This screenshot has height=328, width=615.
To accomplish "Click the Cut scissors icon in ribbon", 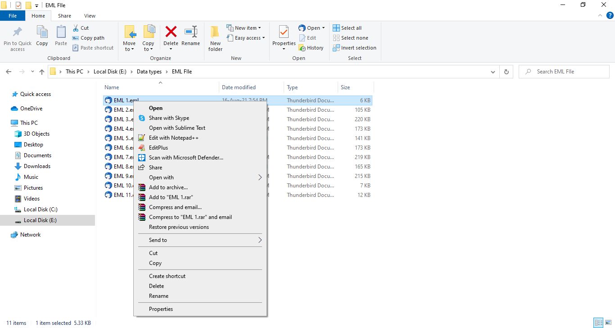I will point(76,28).
